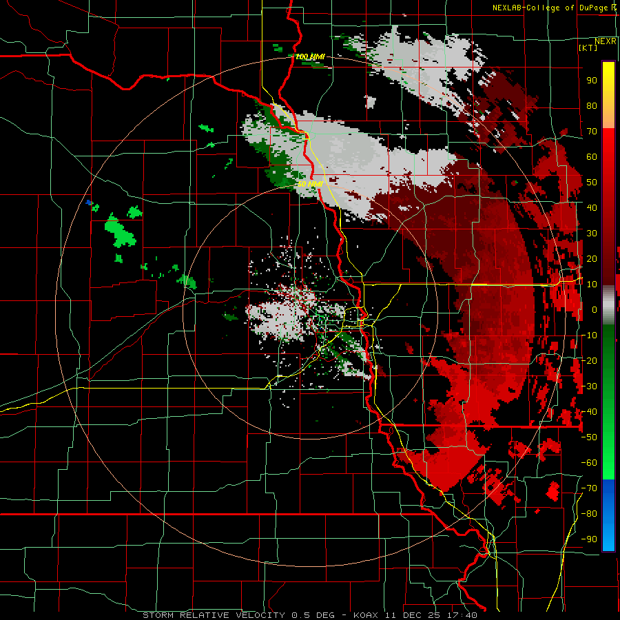Click the NEXLAB-College of DuPage title text
The image size is (620, 620).
click(555, 8)
